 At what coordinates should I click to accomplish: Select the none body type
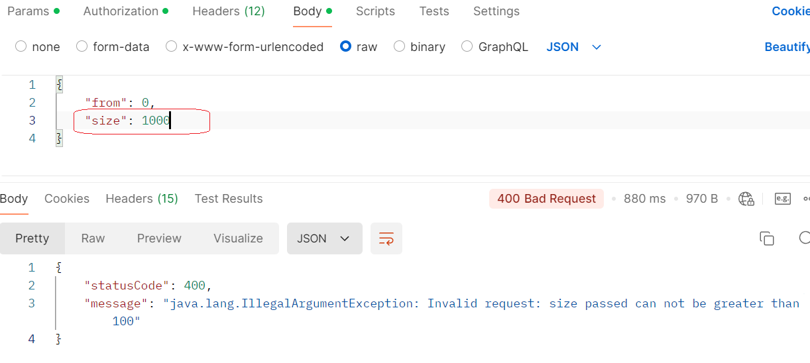[x=37, y=47]
